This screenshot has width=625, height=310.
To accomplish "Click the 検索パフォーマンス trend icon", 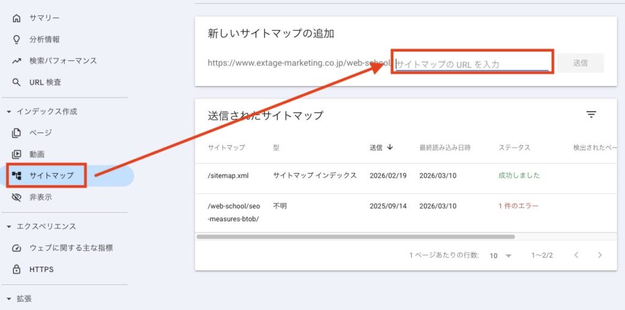I will pyautogui.click(x=16, y=61).
